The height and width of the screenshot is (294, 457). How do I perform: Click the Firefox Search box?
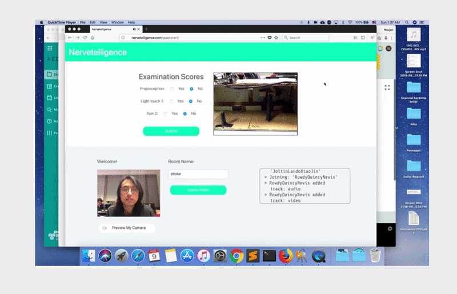coord(306,38)
